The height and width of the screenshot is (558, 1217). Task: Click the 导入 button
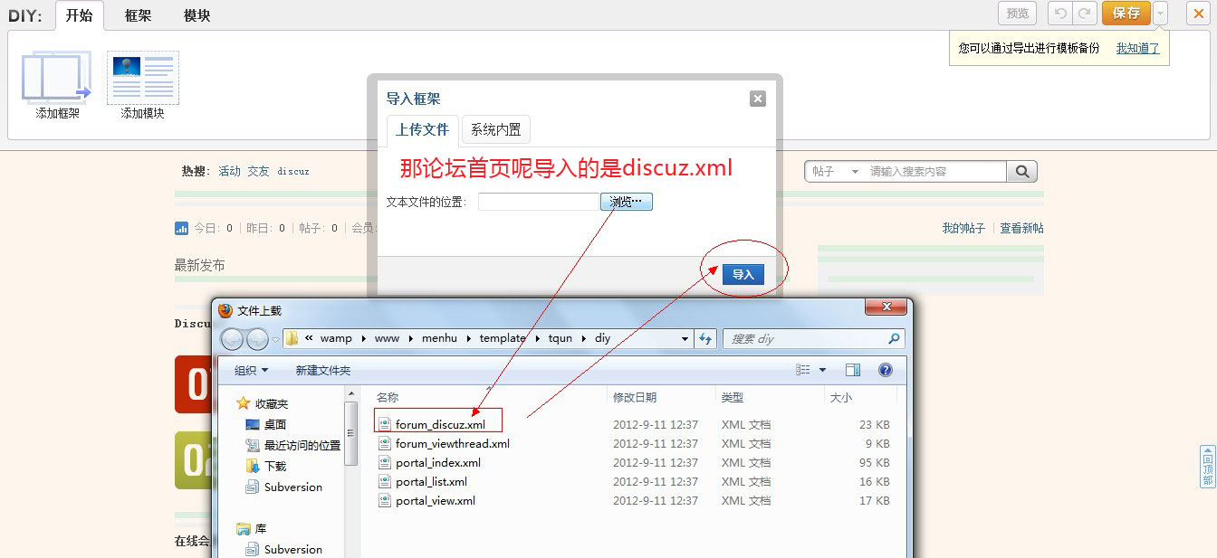tap(743, 274)
